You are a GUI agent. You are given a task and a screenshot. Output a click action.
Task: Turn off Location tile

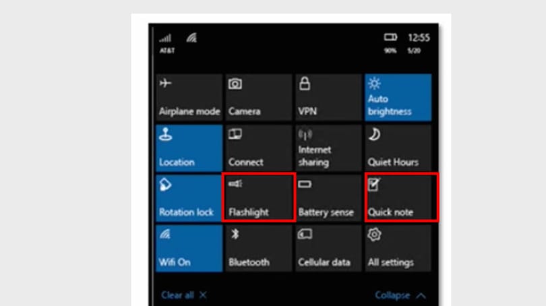click(x=189, y=148)
